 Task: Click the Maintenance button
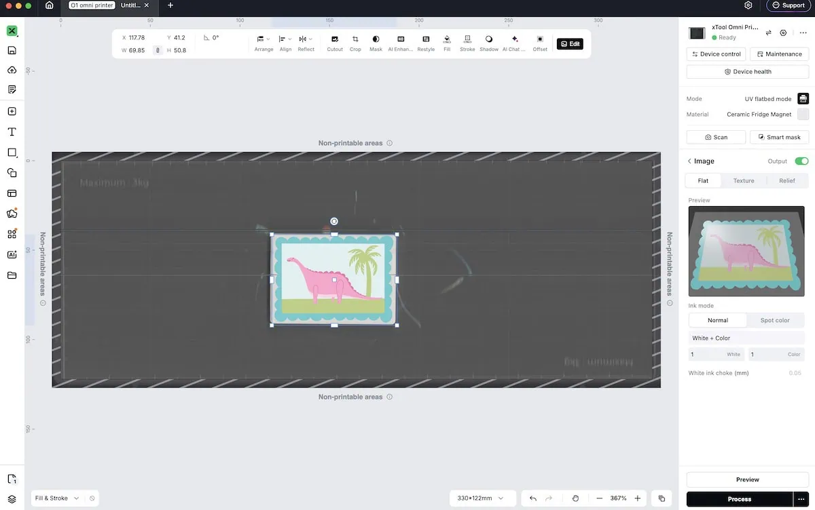click(779, 54)
